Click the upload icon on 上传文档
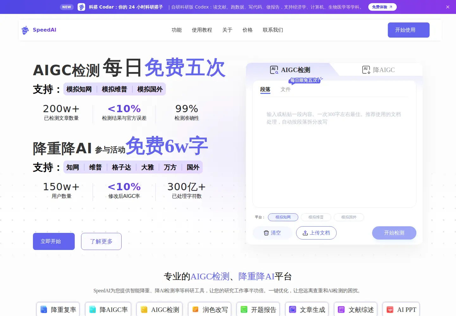This screenshot has height=316, width=456. coord(305,233)
